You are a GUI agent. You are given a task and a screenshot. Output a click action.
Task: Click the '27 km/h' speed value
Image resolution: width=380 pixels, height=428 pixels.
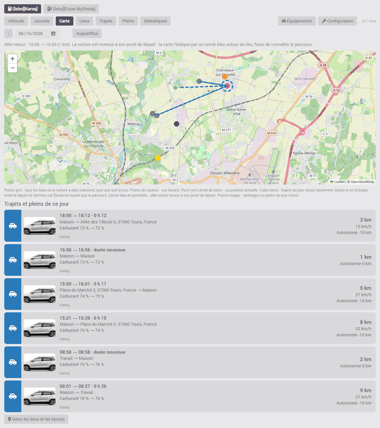[x=364, y=295]
